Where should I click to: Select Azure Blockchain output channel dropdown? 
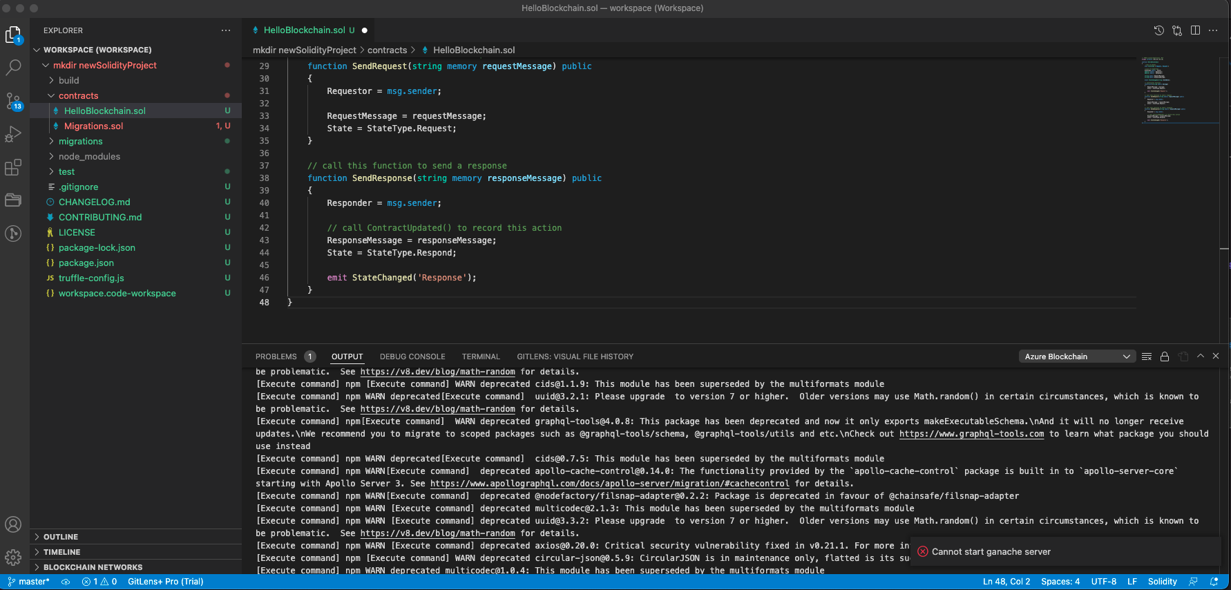[1077, 356]
